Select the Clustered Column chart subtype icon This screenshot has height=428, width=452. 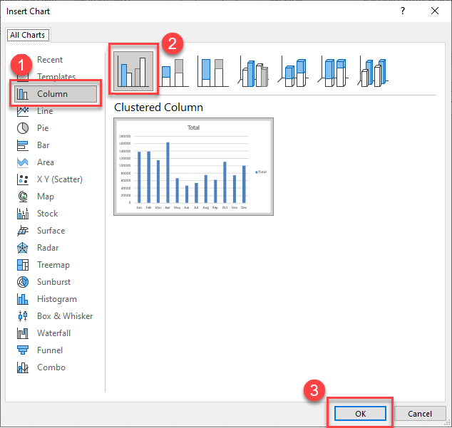[134, 70]
